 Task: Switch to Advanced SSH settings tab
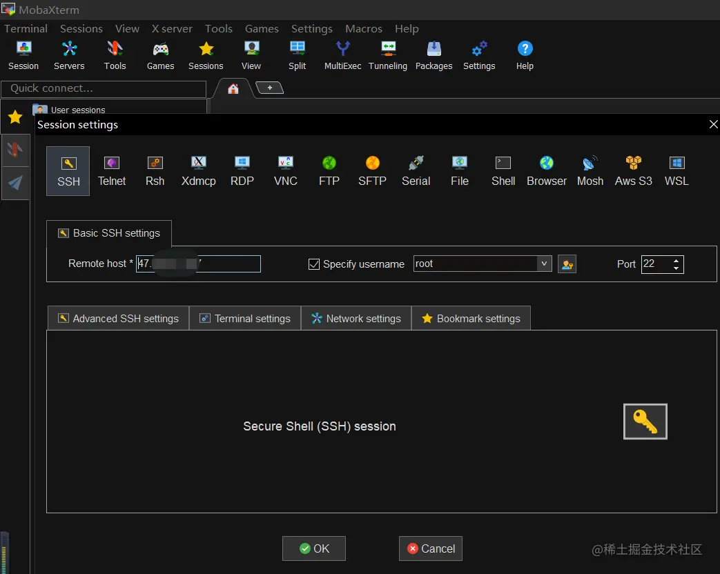pos(119,319)
